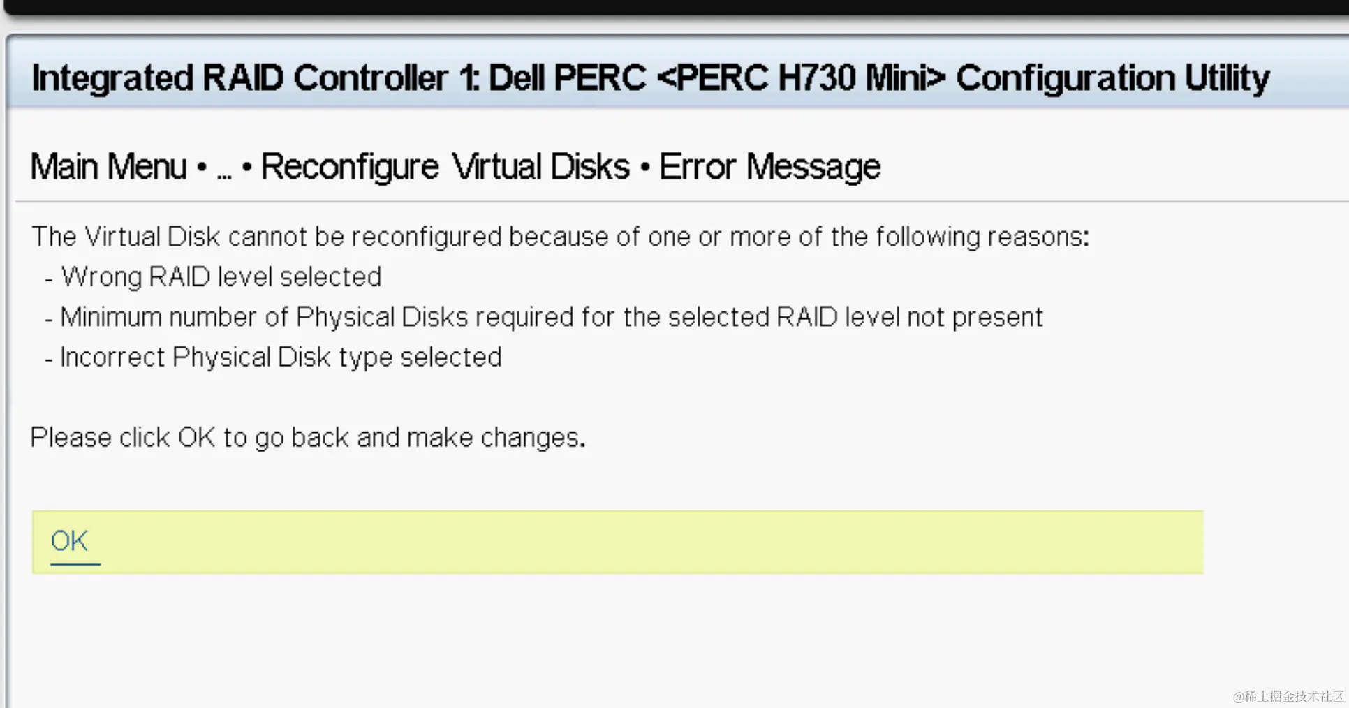Click the Virtual Disk cannot be reconfigured sentence
Screen dimensions: 1349x708
click(559, 237)
